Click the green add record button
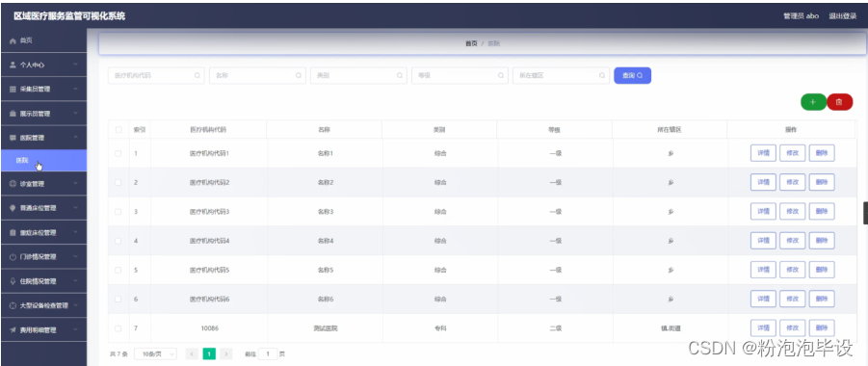Image resolution: width=868 pixels, height=366 pixels. [x=813, y=102]
